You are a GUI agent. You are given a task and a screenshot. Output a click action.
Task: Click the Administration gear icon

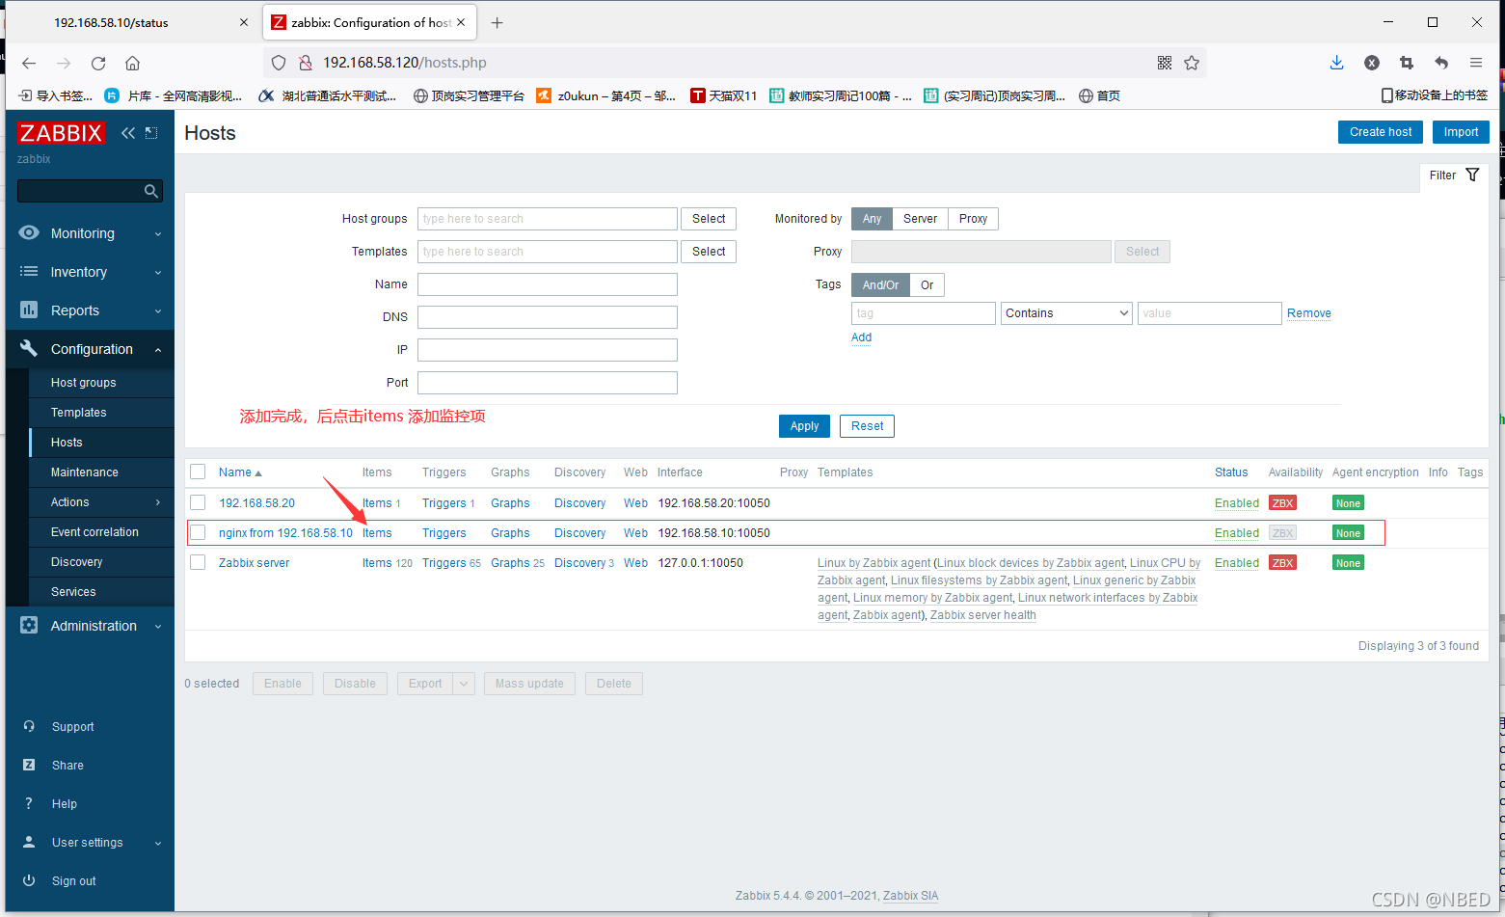pyautogui.click(x=29, y=625)
